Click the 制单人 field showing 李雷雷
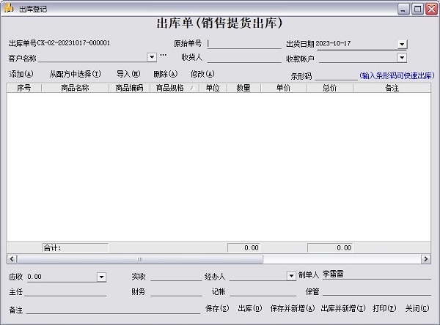 [377, 274]
